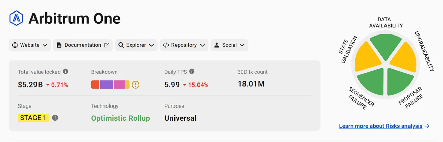Open the Social dropdown chevron

click(x=242, y=45)
